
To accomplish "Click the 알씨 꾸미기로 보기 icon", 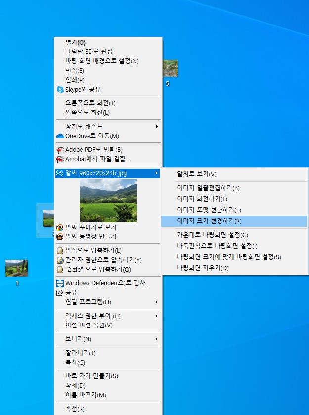I will click(x=60, y=227).
